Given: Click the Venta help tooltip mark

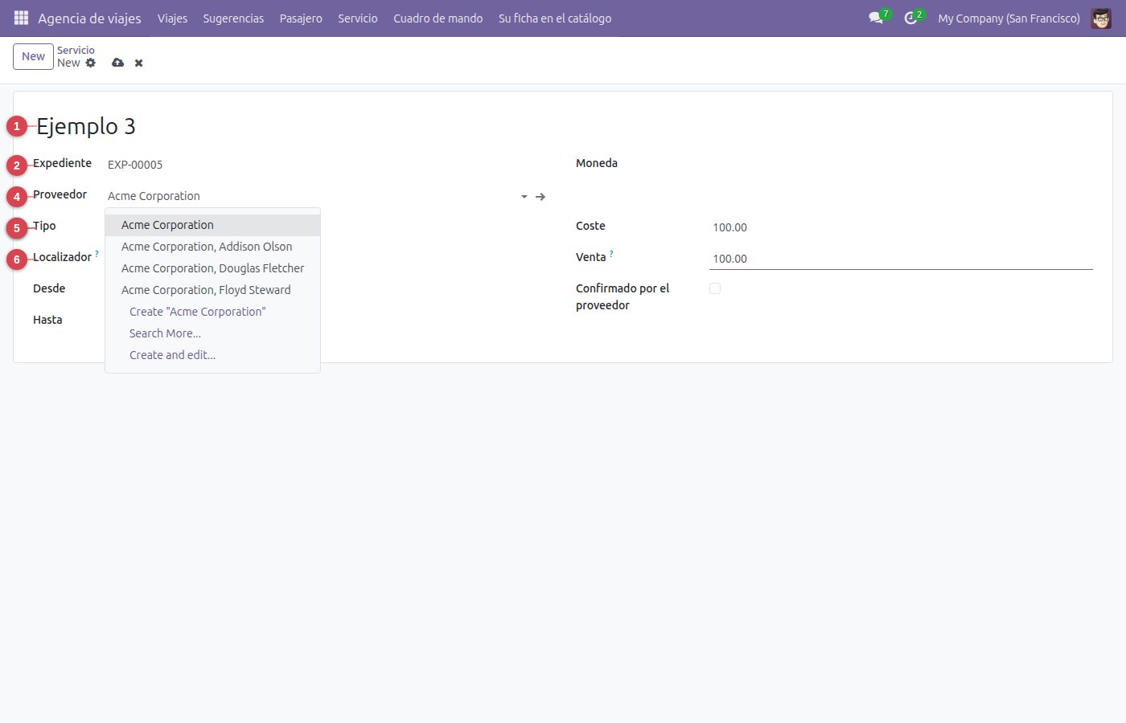Looking at the screenshot, I should tap(611, 254).
